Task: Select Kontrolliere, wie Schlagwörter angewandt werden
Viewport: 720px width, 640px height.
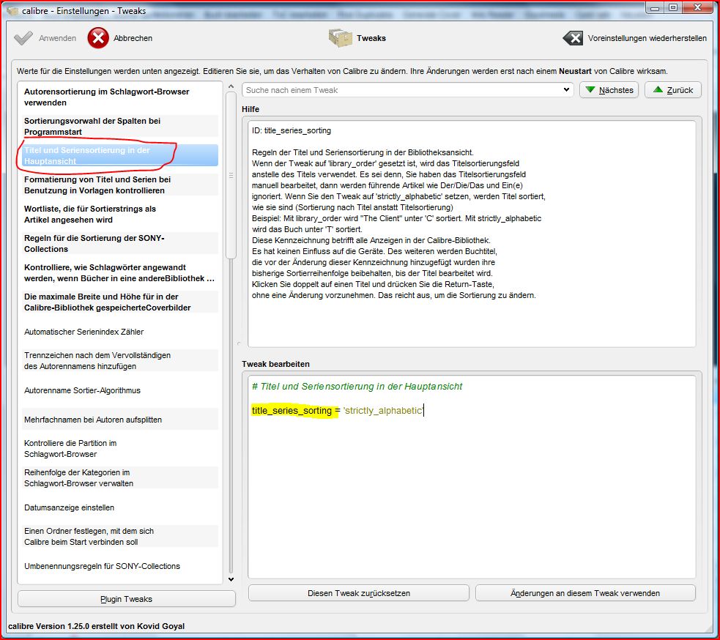Action: click(120, 272)
